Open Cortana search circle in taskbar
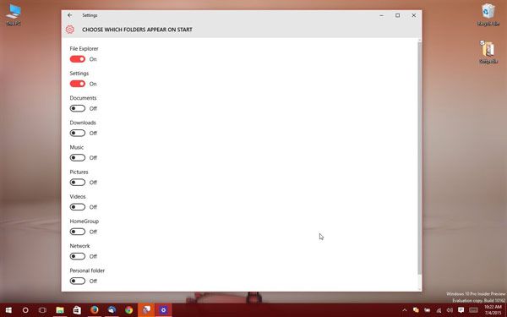Screen dimensions: 507x317 pyautogui.click(x=25, y=310)
